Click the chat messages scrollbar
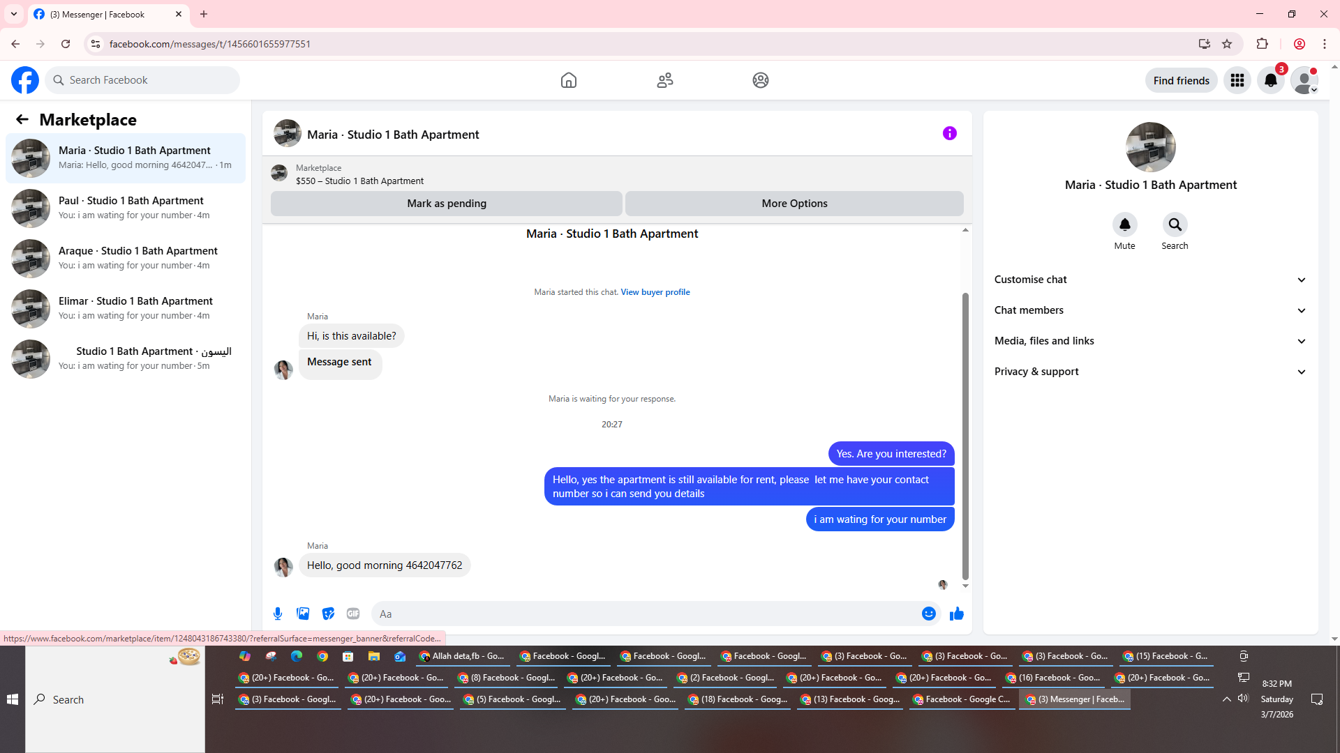This screenshot has width=1340, height=753. click(965, 436)
